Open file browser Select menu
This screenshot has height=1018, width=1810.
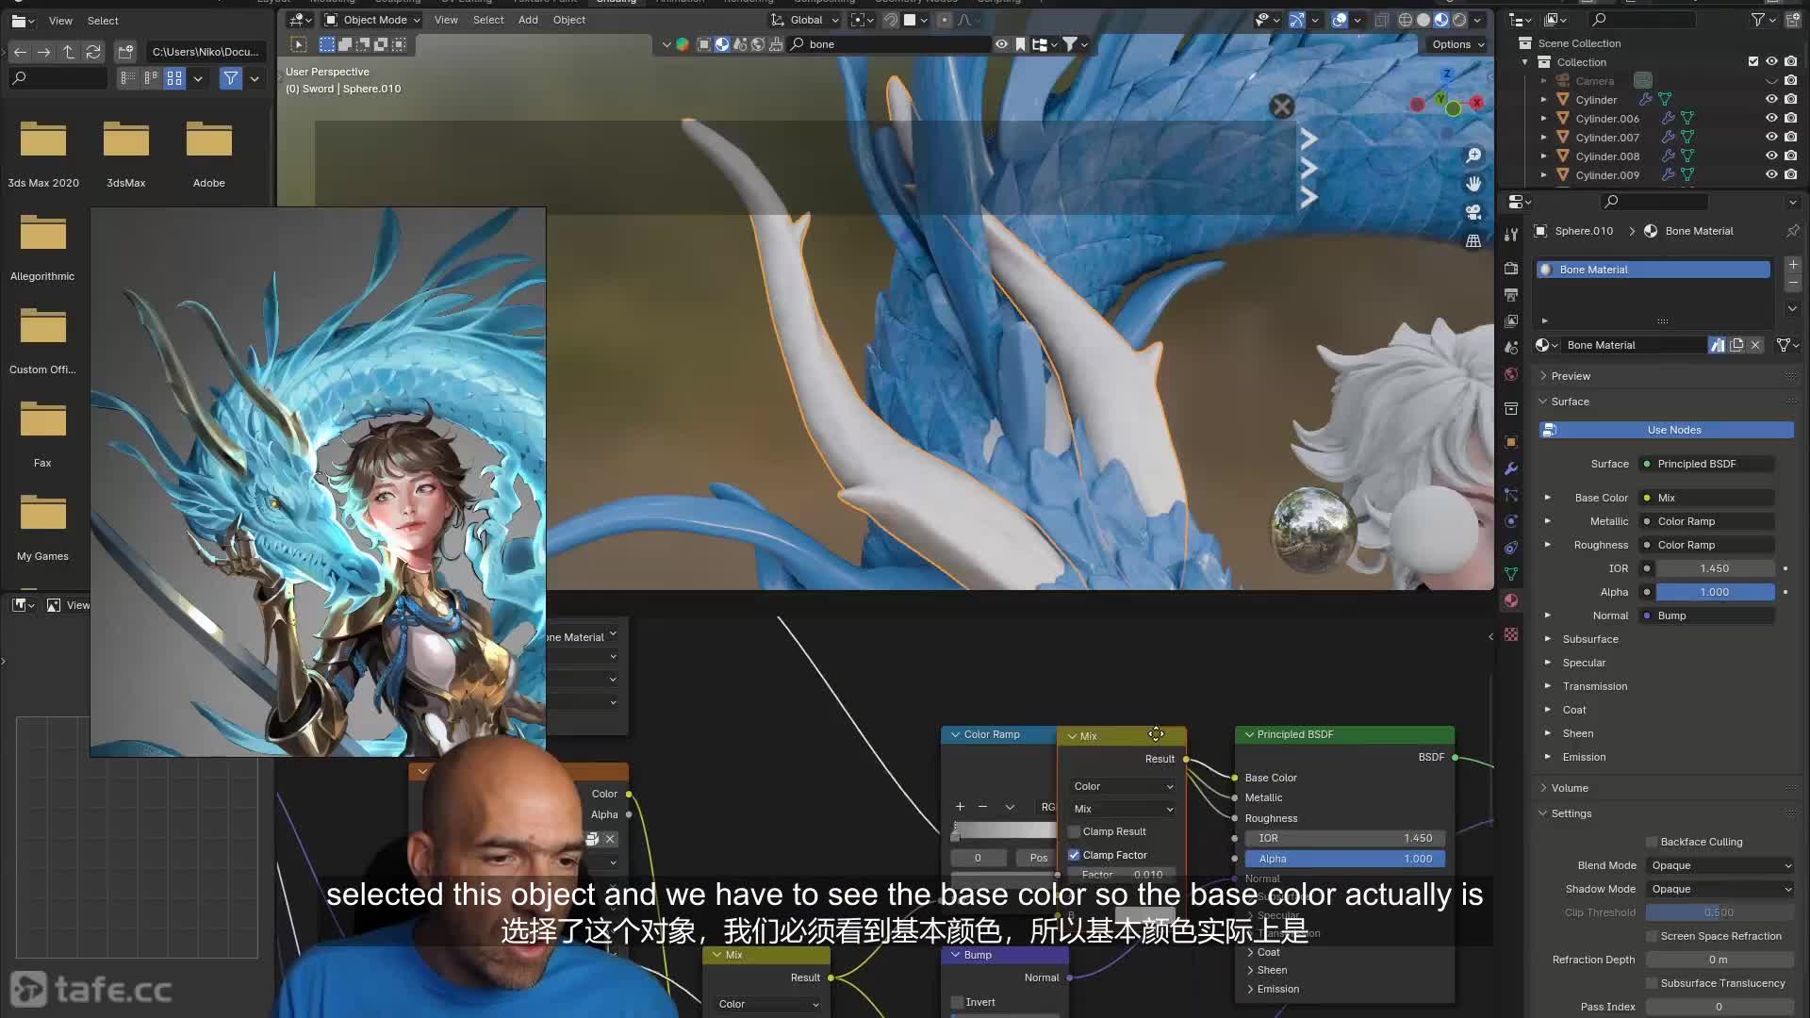(103, 21)
